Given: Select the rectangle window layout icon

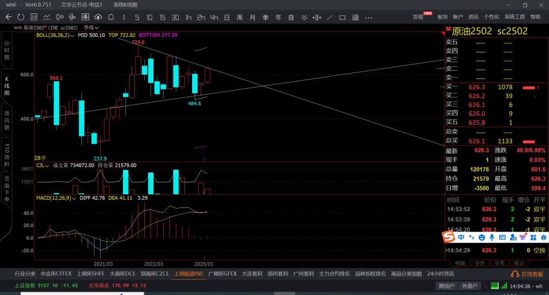Looking at the screenshot, I should [x=343, y=17].
